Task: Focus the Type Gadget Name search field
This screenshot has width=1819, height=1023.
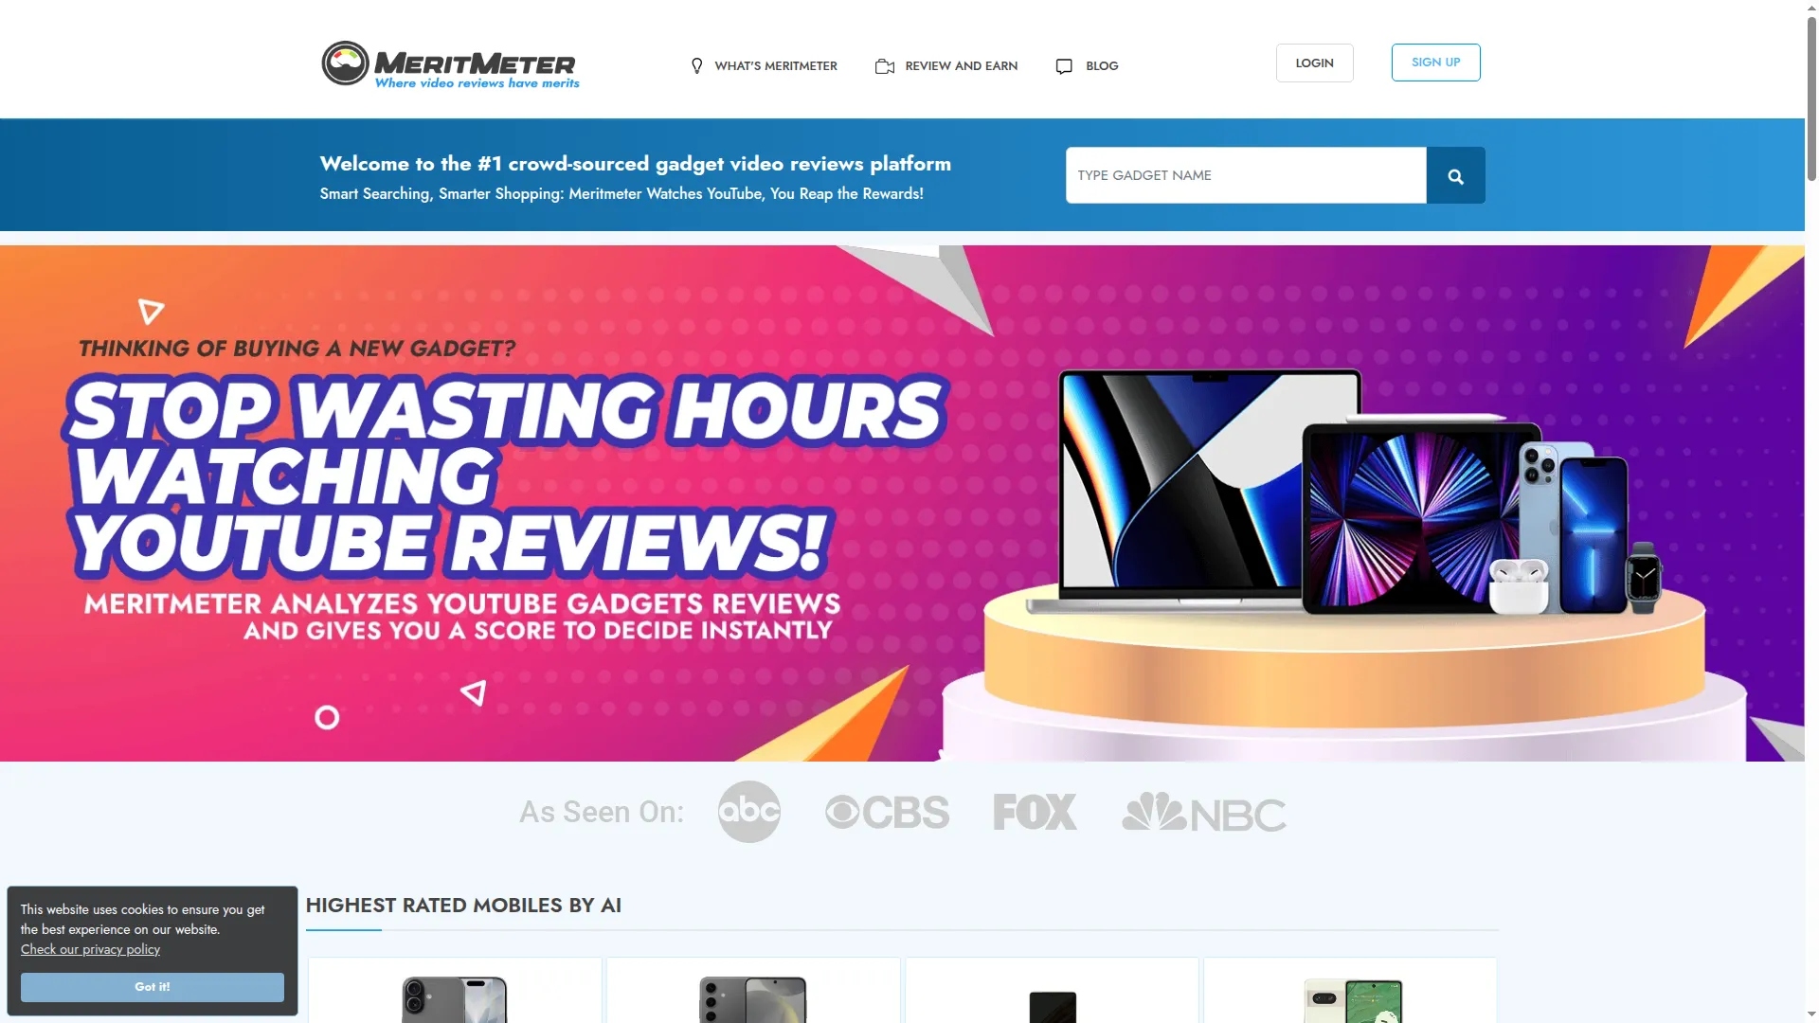Action: [x=1246, y=175]
